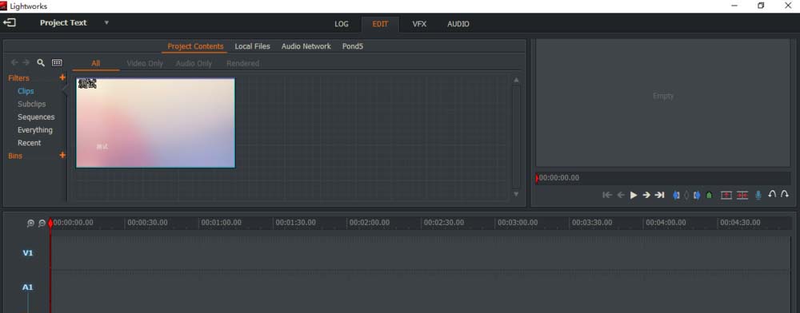Image resolution: width=800 pixels, height=313 pixels.
Task: Click the blue microphone voice-over icon
Action: tap(758, 195)
